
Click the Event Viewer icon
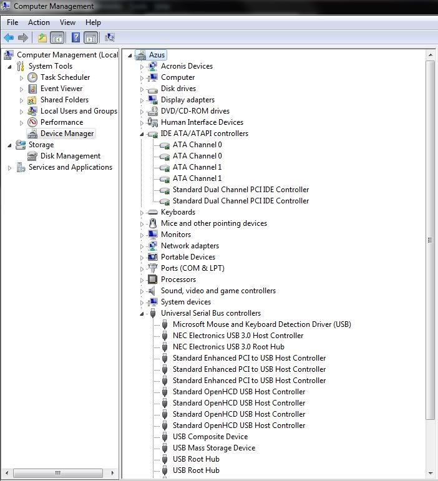(x=32, y=89)
